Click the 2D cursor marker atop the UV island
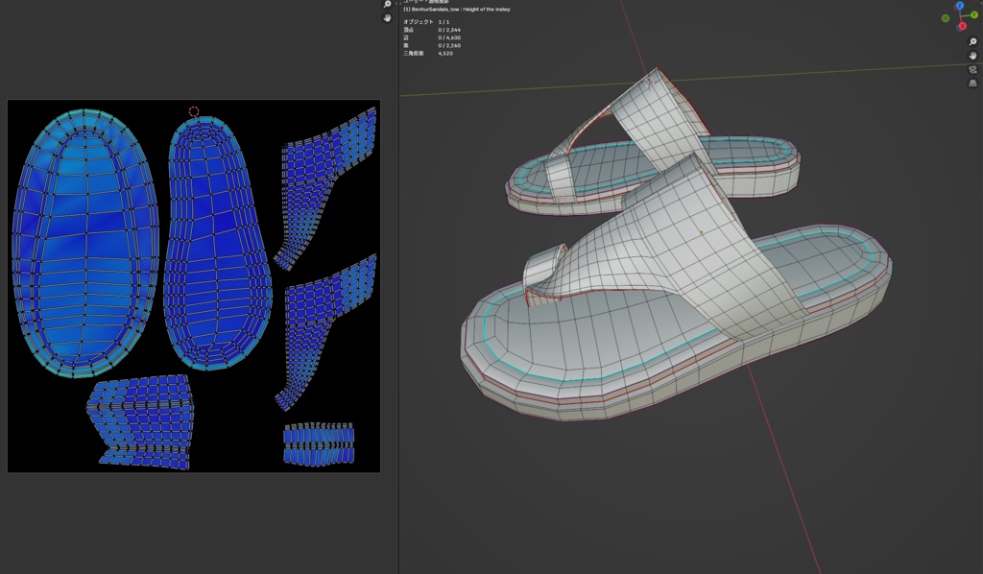983x574 pixels. [x=192, y=110]
